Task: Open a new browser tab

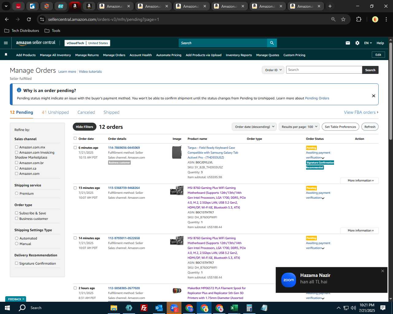Action: (x=330, y=6)
